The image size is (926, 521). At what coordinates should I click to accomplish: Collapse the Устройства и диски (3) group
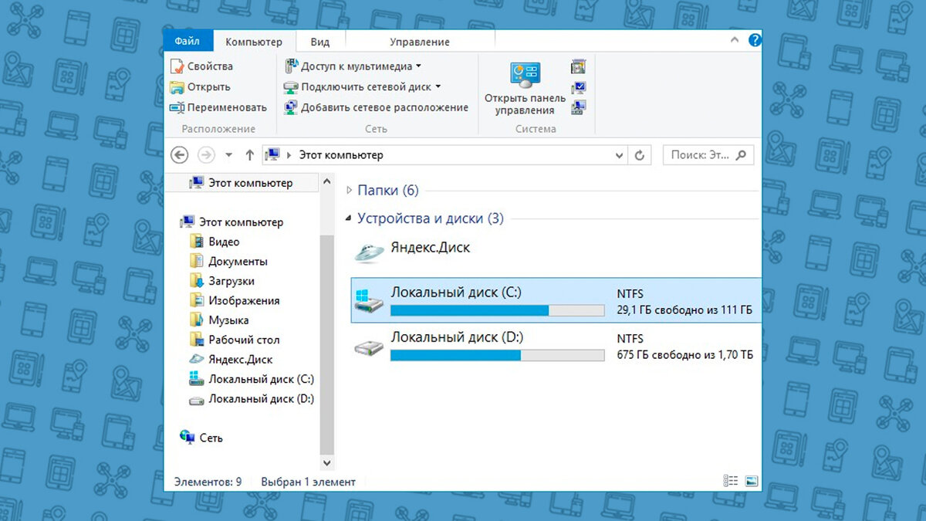coord(349,219)
